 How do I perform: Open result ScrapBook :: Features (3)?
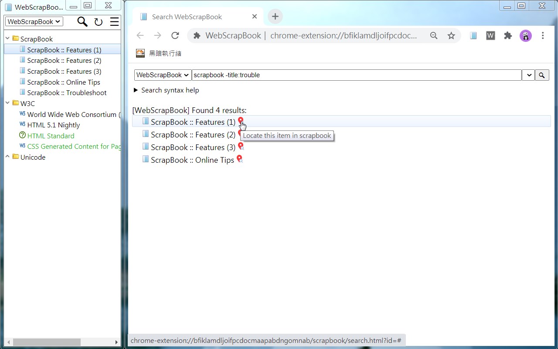point(193,147)
